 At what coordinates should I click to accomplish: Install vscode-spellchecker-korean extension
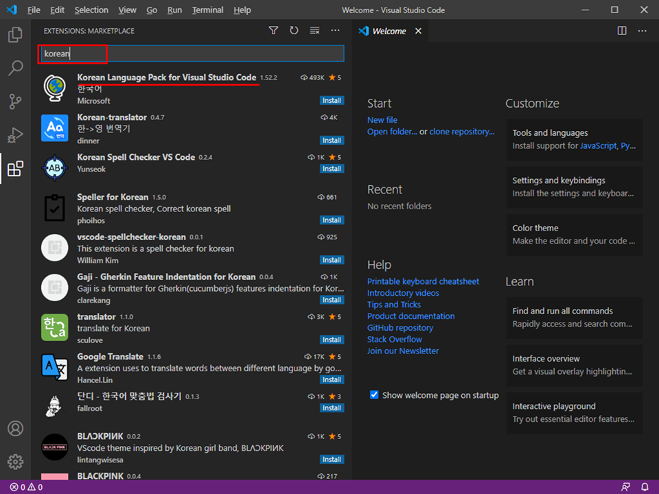pos(332,260)
